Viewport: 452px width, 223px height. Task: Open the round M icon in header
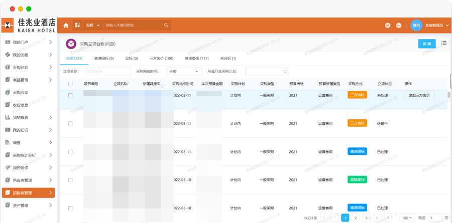click(387, 26)
